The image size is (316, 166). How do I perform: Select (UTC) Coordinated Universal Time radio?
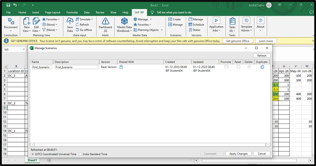(33, 154)
